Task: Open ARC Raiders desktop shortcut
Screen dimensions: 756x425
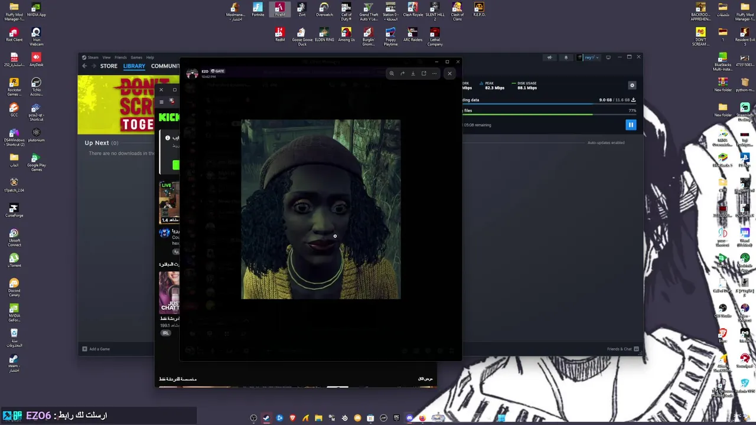Action: point(413,35)
